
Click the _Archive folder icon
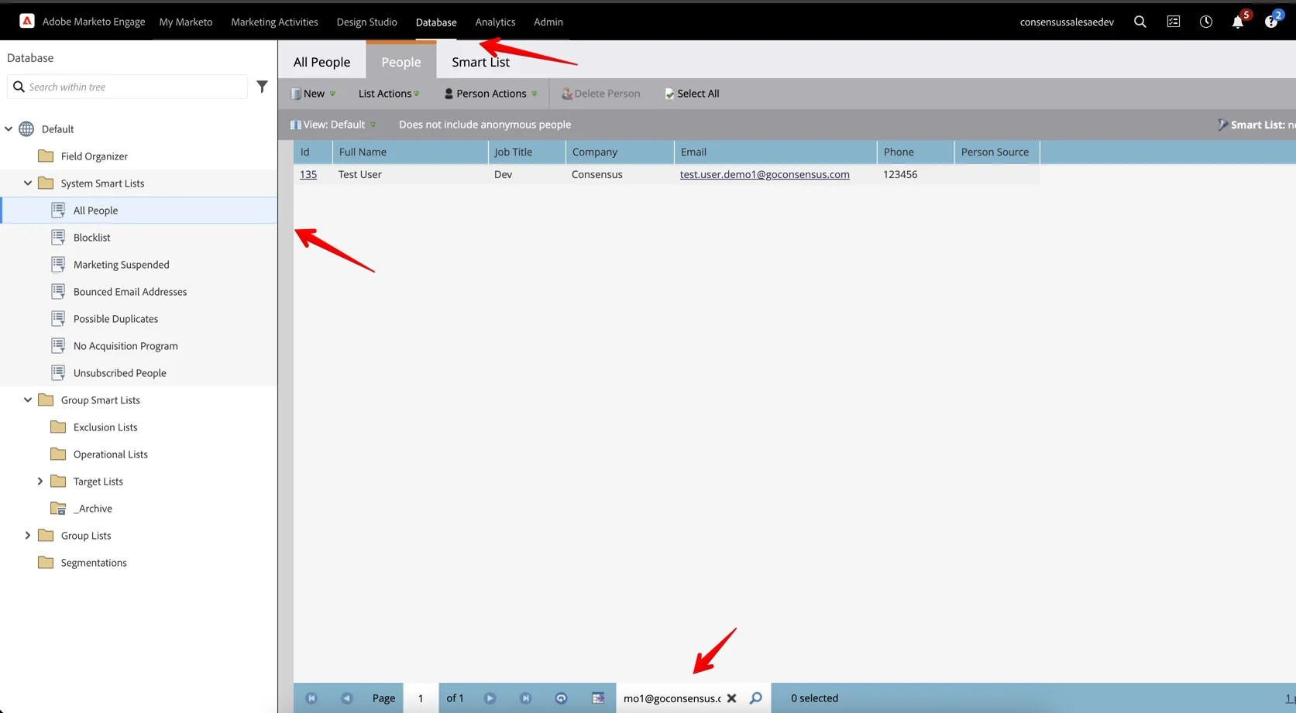click(58, 509)
